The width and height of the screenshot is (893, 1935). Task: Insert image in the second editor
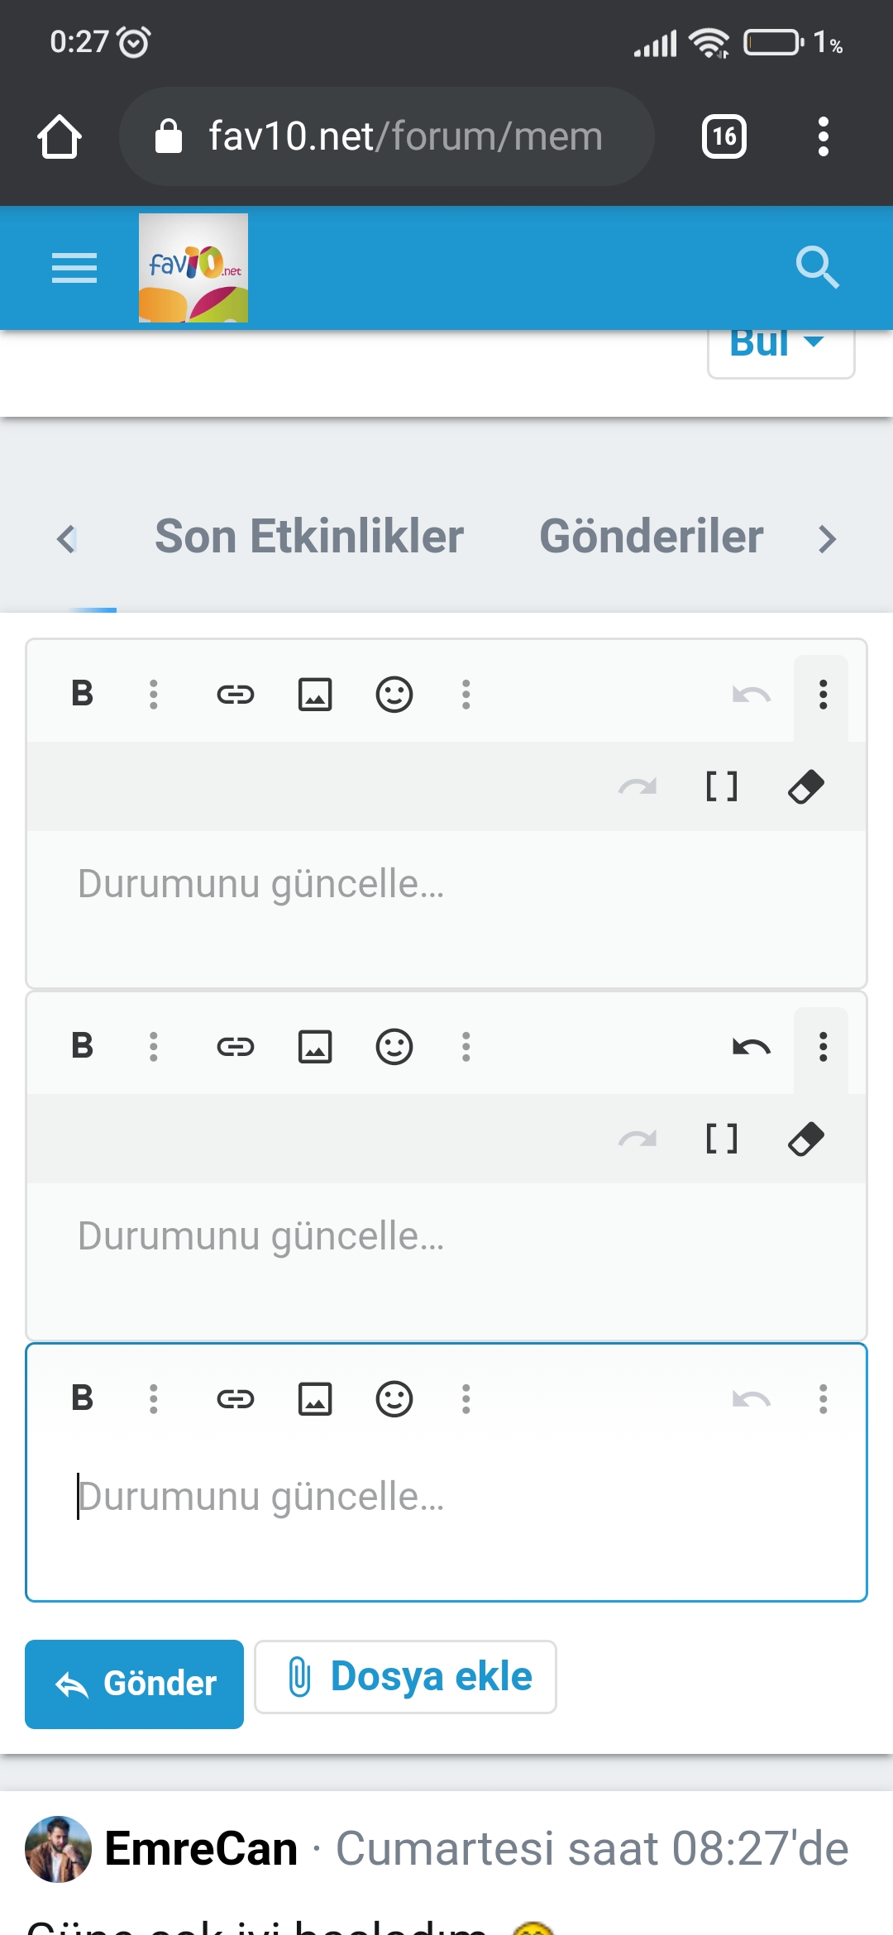click(315, 1047)
